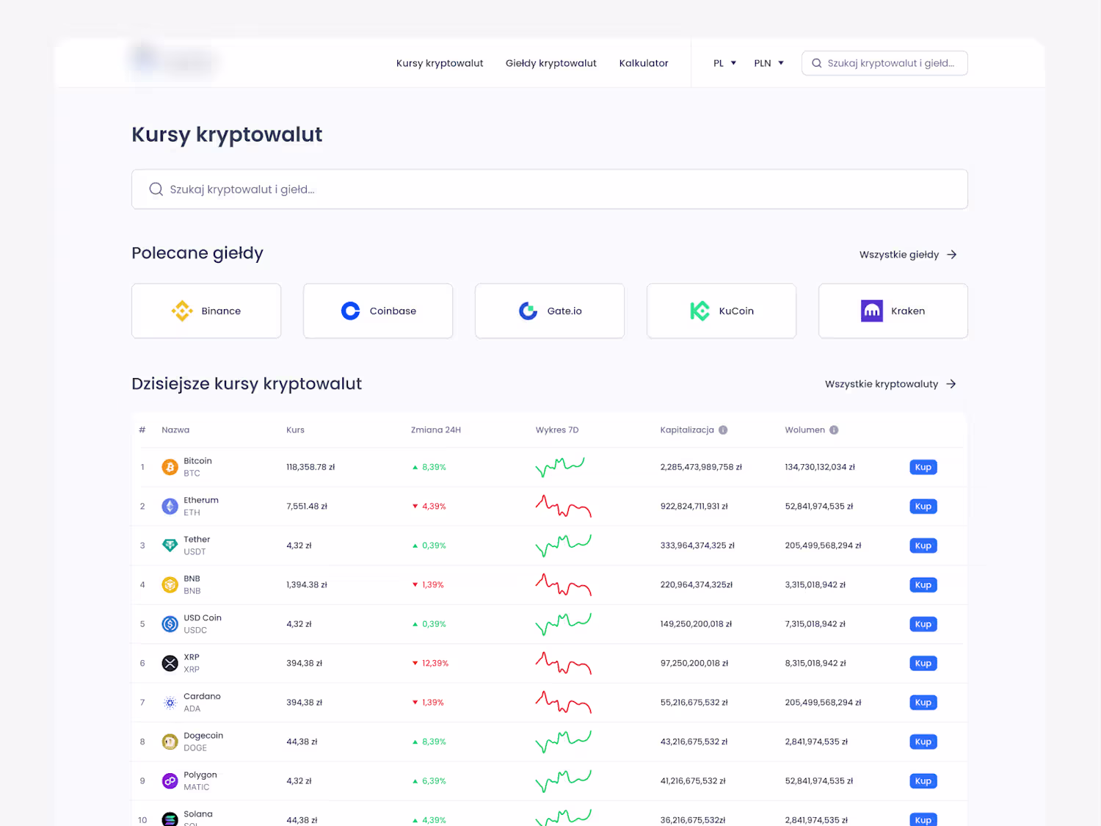Viewport: 1101px width, 826px height.
Task: Click the Coinbase logo icon
Action: tap(351, 311)
